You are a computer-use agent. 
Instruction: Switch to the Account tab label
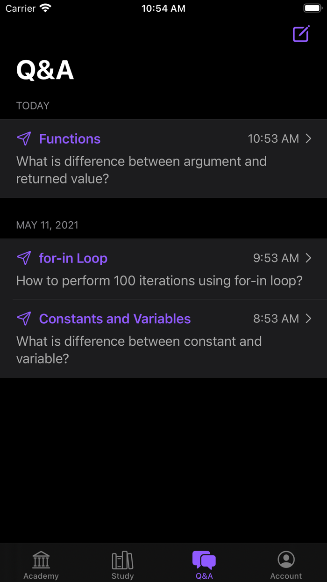pyautogui.click(x=286, y=576)
